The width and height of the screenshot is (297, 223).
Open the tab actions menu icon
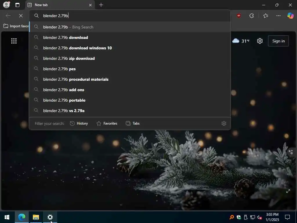point(17,5)
